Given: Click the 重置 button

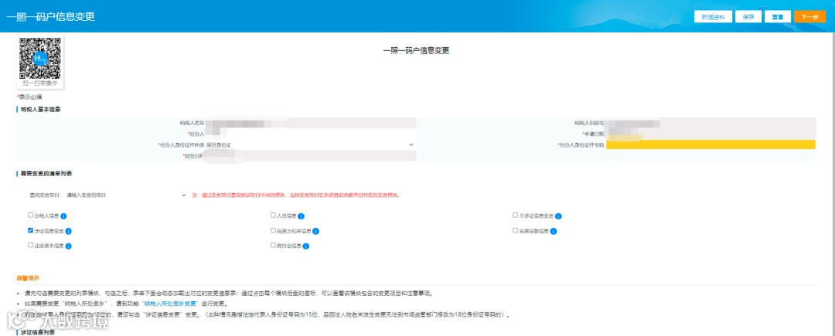Looking at the screenshot, I should tap(778, 16).
